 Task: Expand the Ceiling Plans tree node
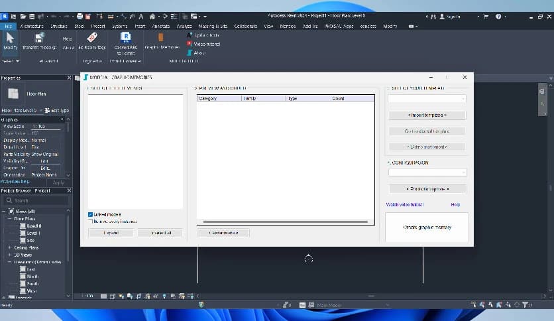tap(10, 247)
